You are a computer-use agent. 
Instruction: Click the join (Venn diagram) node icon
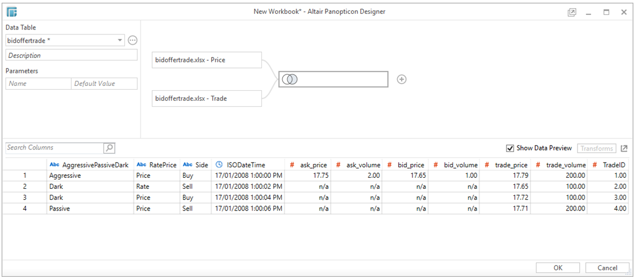coord(290,79)
